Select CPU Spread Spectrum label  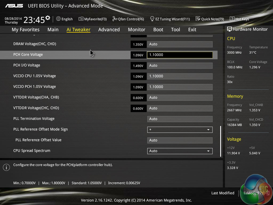[x=32, y=151]
